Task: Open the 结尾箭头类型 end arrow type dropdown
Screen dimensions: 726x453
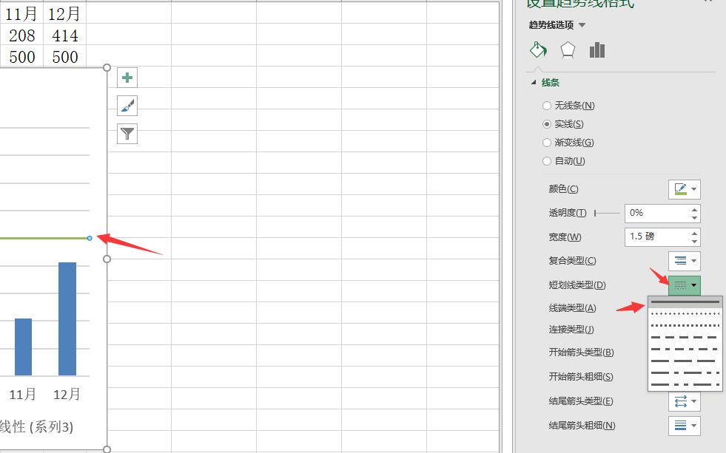Action: click(x=685, y=401)
